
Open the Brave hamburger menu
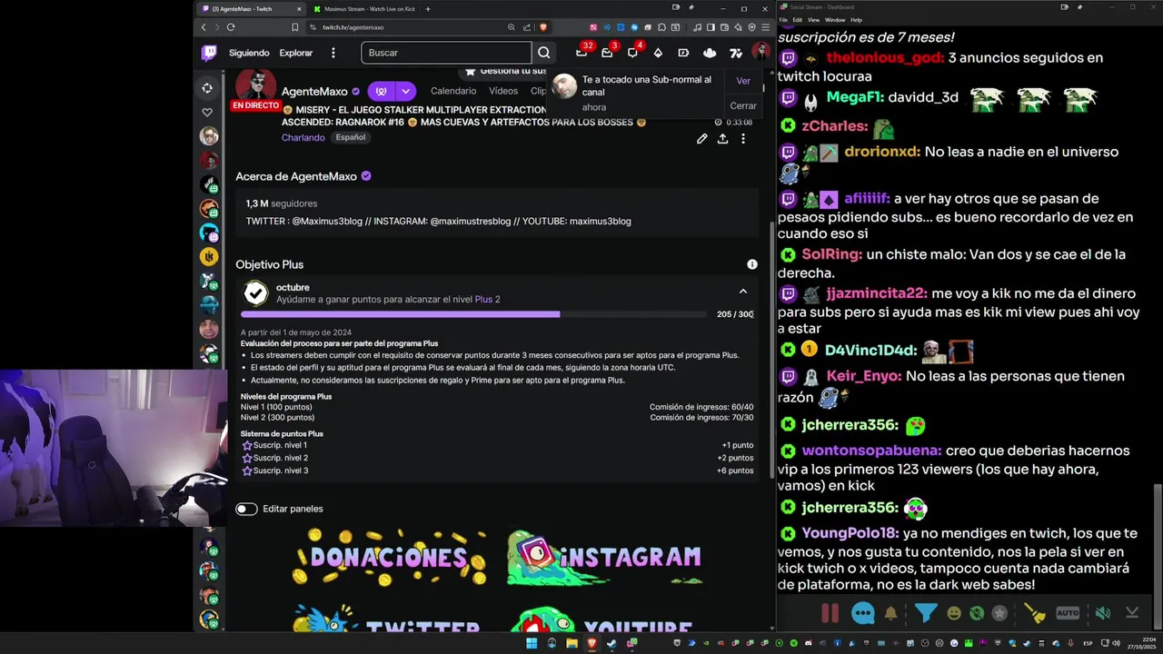coord(764,27)
